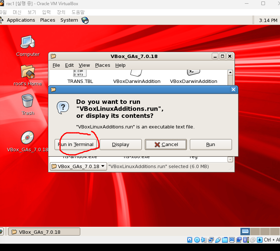This screenshot has width=280, height=251.
Task: Click VirtualBox shared folders status icon
Action: coord(225,240)
